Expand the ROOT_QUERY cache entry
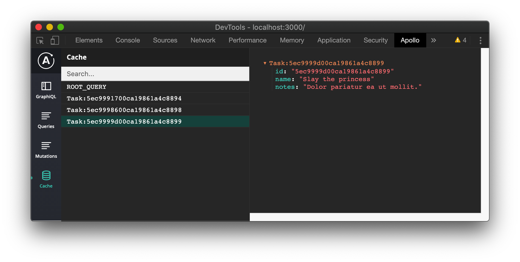The height and width of the screenshot is (262, 520). coord(86,87)
